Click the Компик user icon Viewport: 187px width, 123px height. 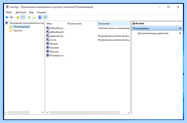(x=48, y=48)
